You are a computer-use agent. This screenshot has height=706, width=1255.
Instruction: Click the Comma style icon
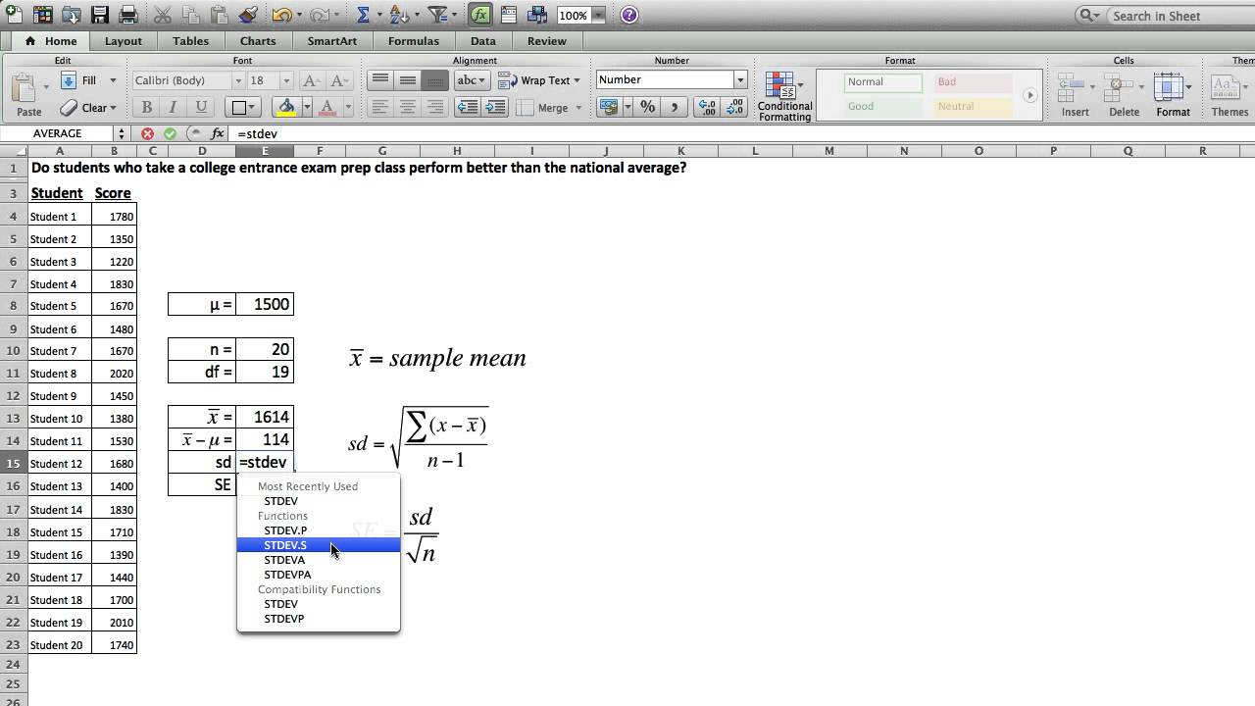pyautogui.click(x=674, y=107)
